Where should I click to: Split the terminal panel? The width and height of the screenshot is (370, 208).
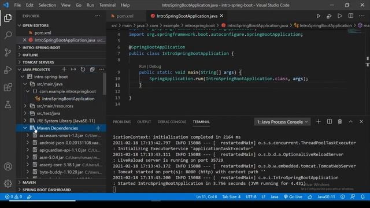point(330,122)
